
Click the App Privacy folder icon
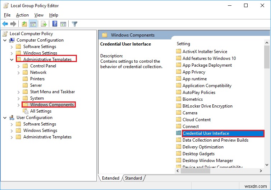point(179,72)
